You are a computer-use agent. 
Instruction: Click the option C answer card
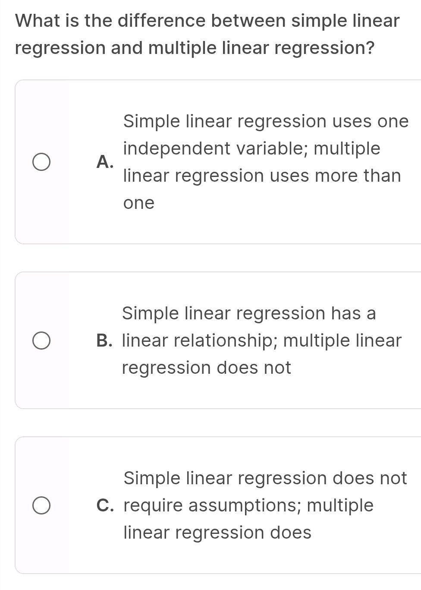point(216,505)
